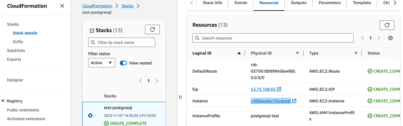Screen dimensions: 403x126
Task: Open resources table settings gear
Action: click(390, 38)
